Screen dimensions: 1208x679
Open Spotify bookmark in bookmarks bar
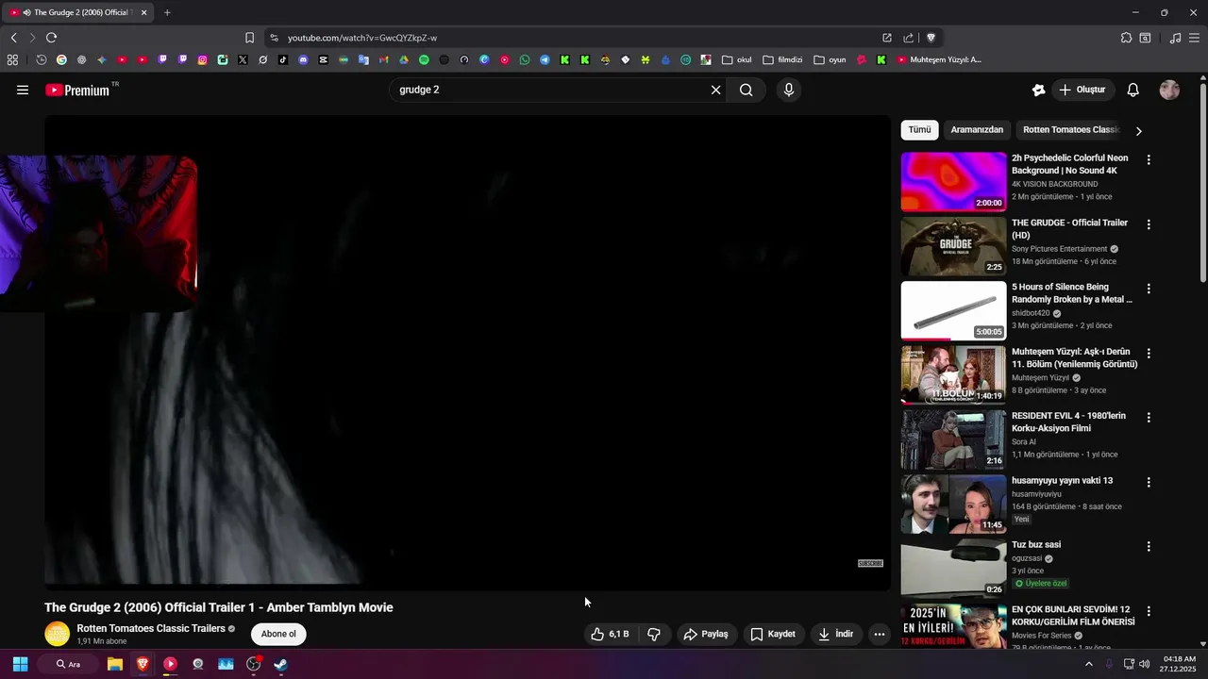click(424, 59)
